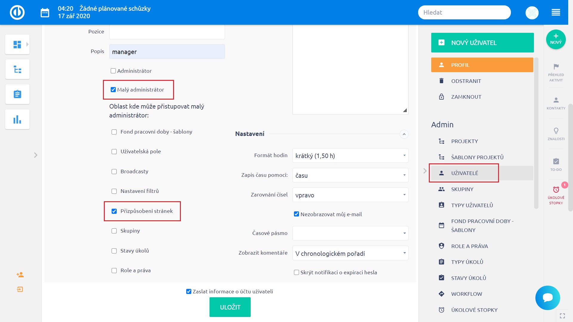The height and width of the screenshot is (322, 573).
Task: Open the chat bubble widget
Action: (x=548, y=298)
